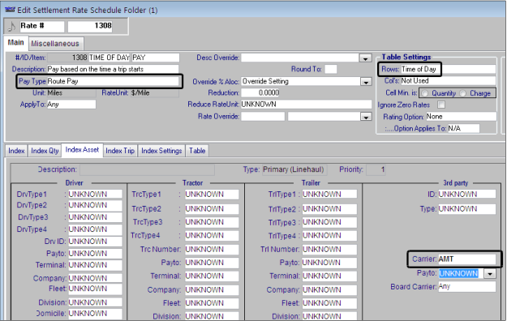Screen dimensions: 507x321
Task: Open the Index Settings tab
Action: tap(161, 151)
